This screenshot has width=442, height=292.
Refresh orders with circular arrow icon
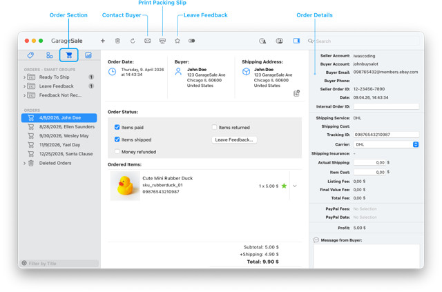[x=133, y=41]
